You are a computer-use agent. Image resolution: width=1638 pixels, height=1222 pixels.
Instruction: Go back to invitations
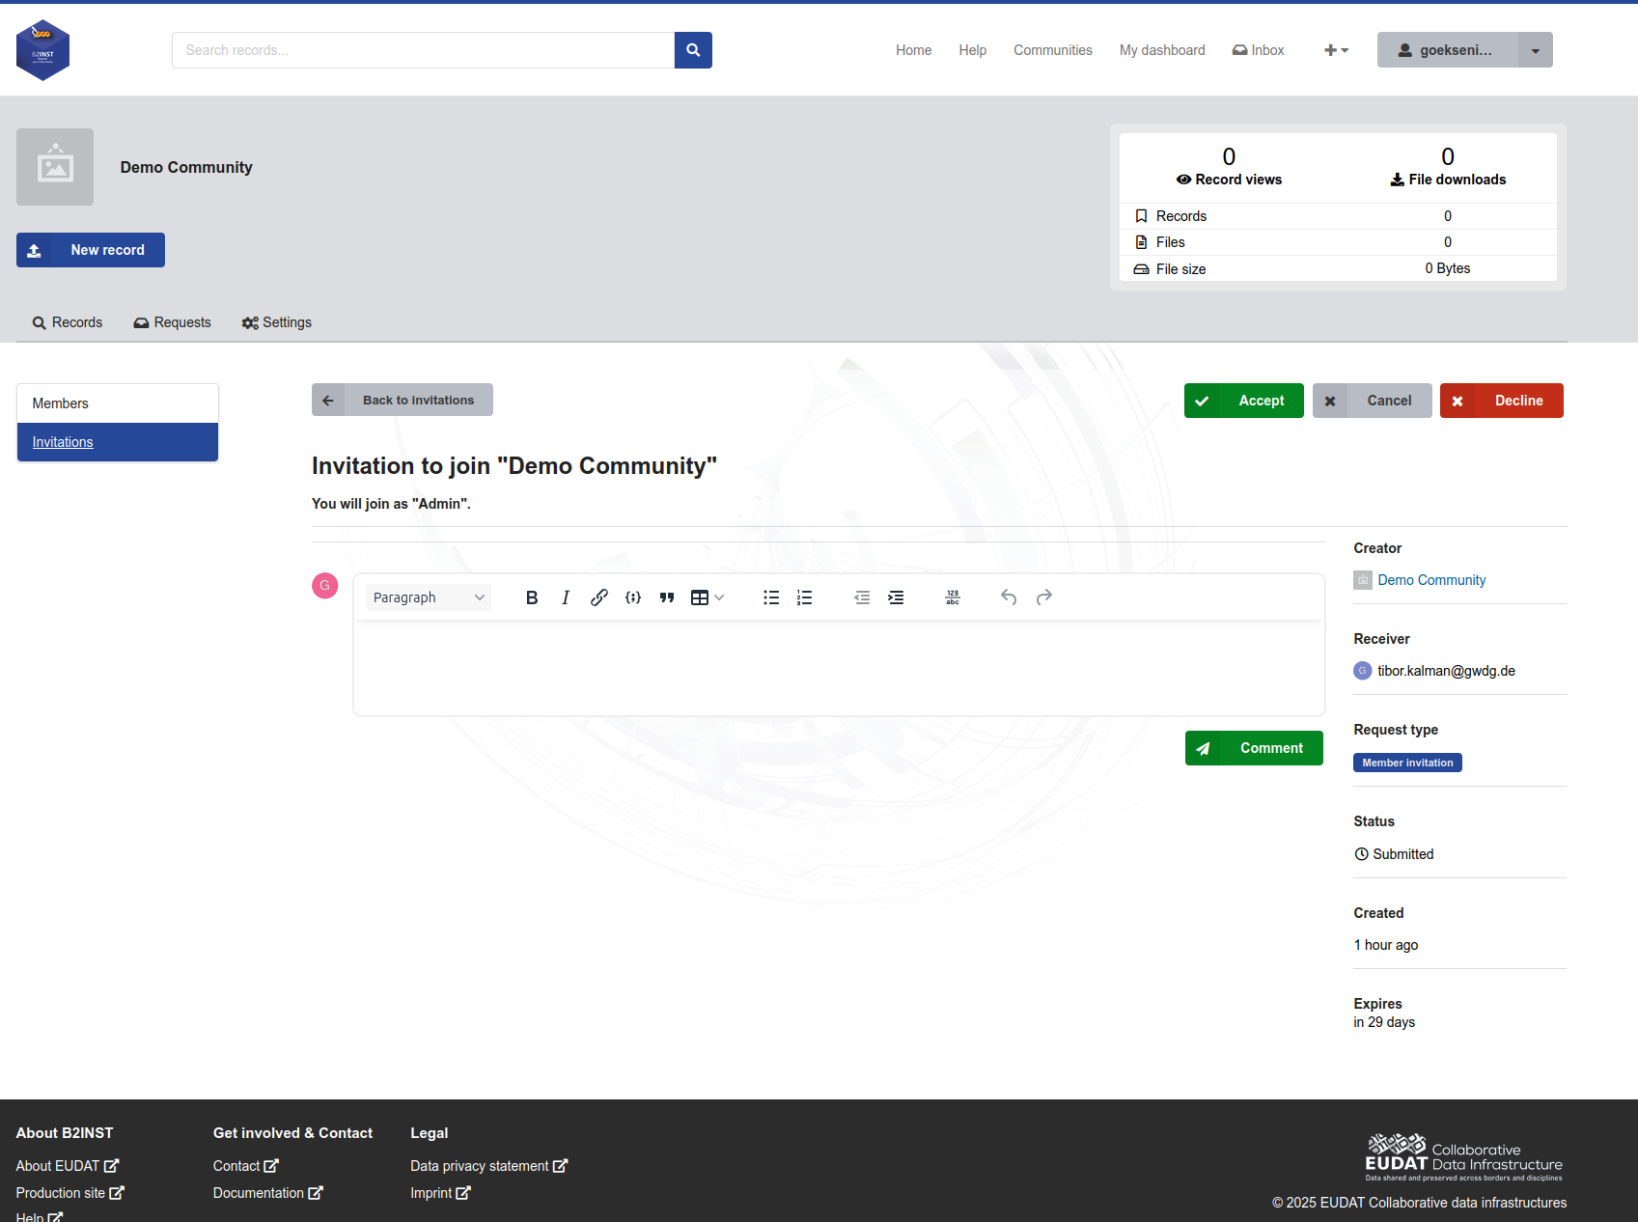(403, 400)
